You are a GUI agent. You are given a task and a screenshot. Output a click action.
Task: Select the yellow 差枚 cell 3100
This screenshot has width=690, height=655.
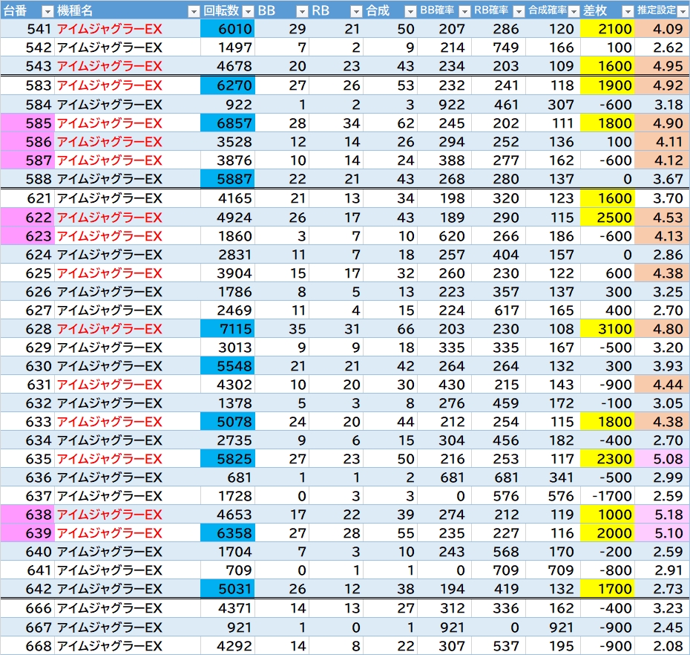coord(607,328)
